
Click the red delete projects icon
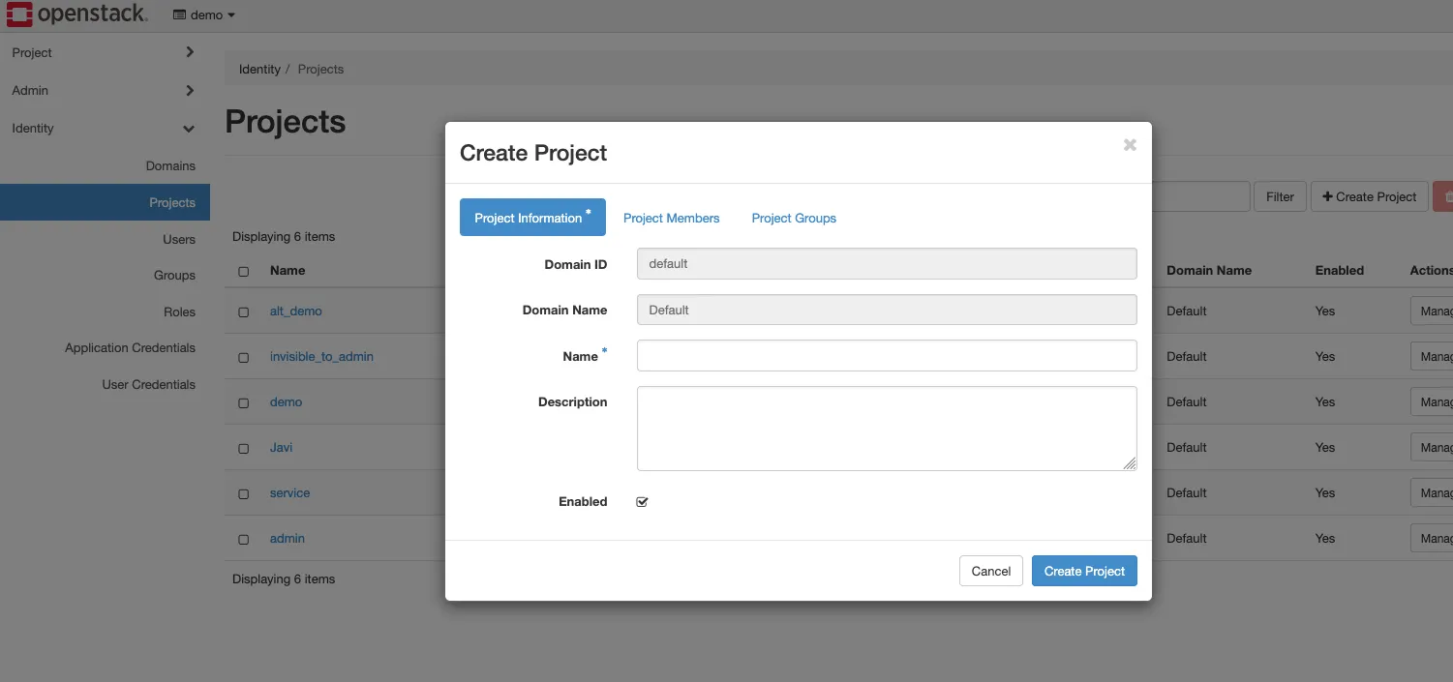coord(1445,195)
